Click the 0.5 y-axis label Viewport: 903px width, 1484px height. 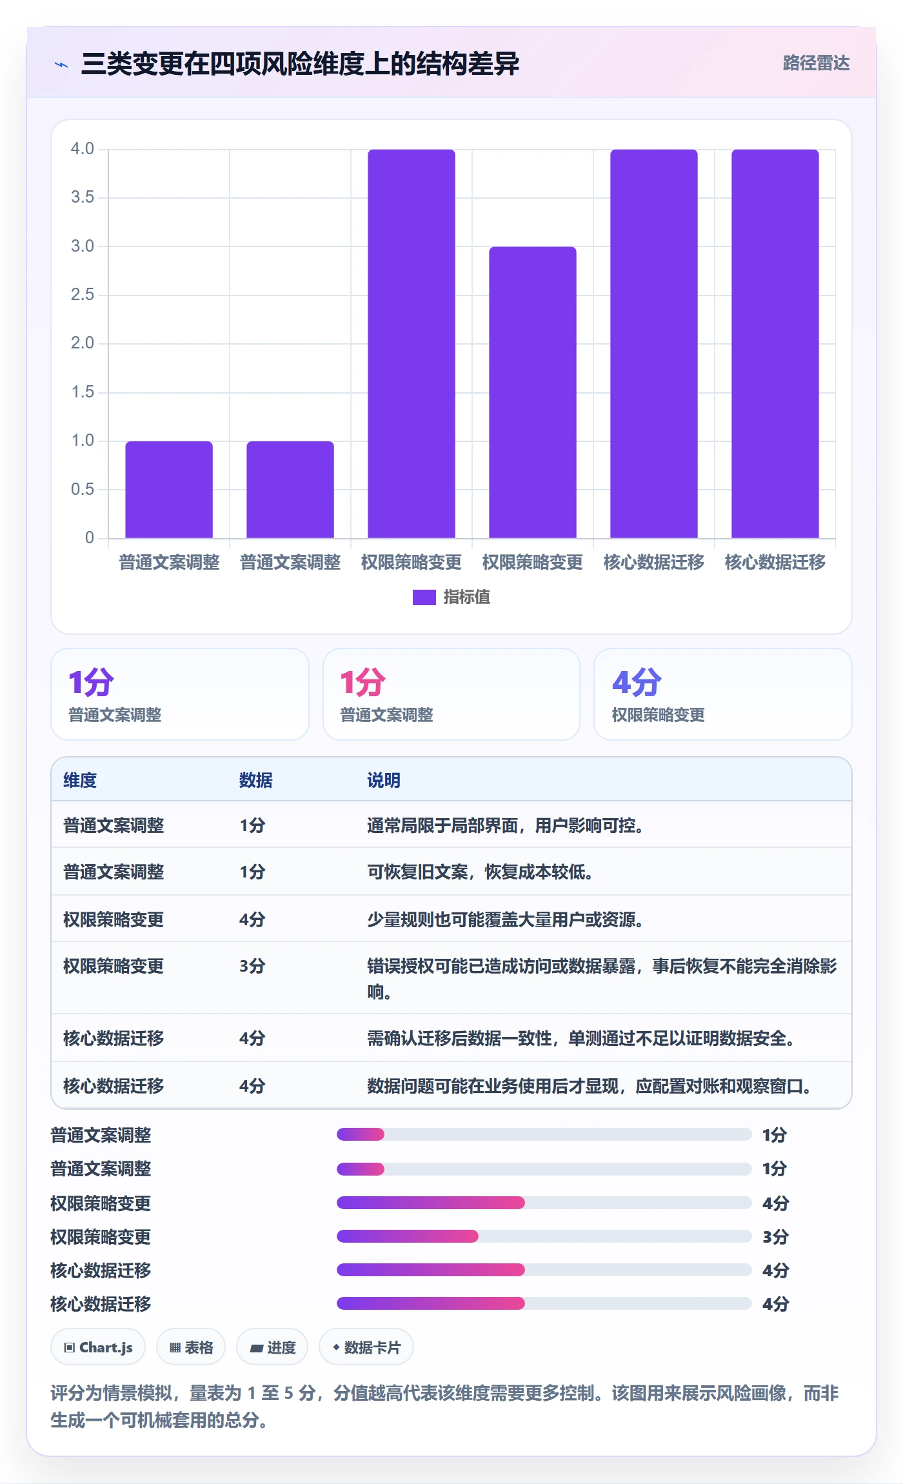(83, 490)
